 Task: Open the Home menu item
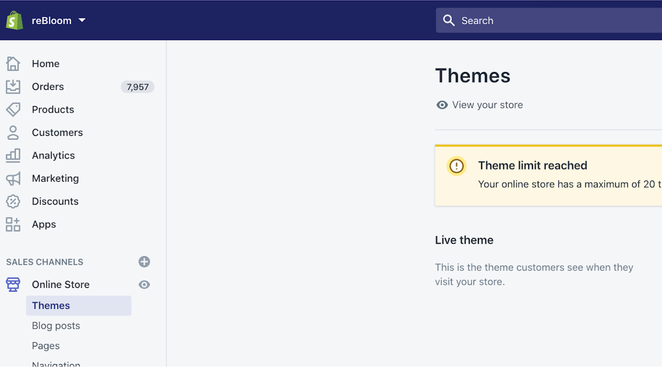click(46, 64)
